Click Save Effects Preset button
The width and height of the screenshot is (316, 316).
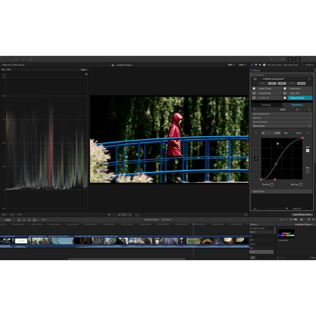[x=302, y=215]
